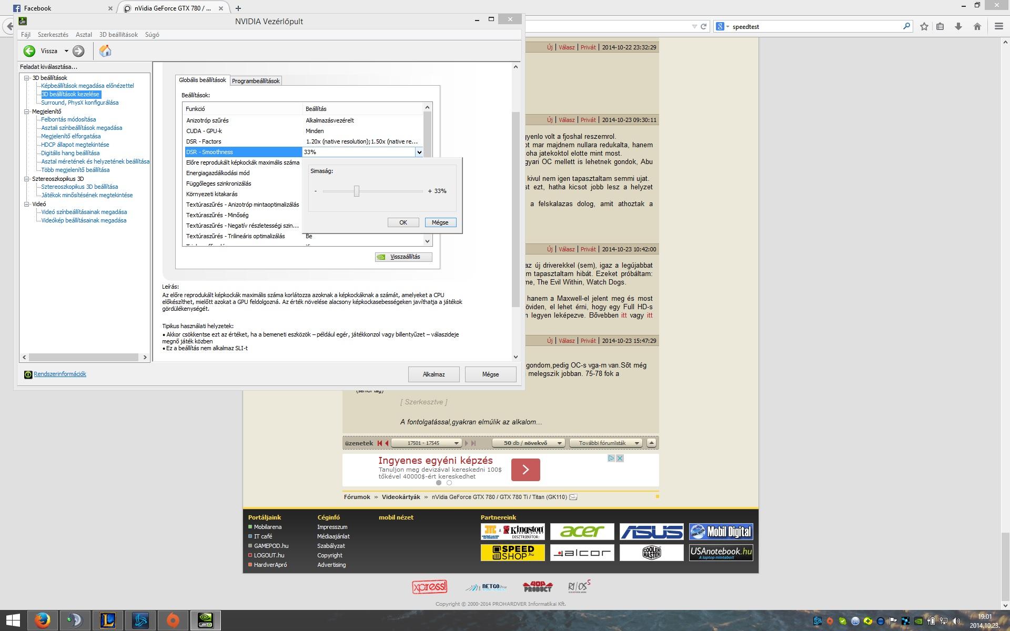
Task: Click the ASUS partner logo
Action: pyautogui.click(x=651, y=532)
